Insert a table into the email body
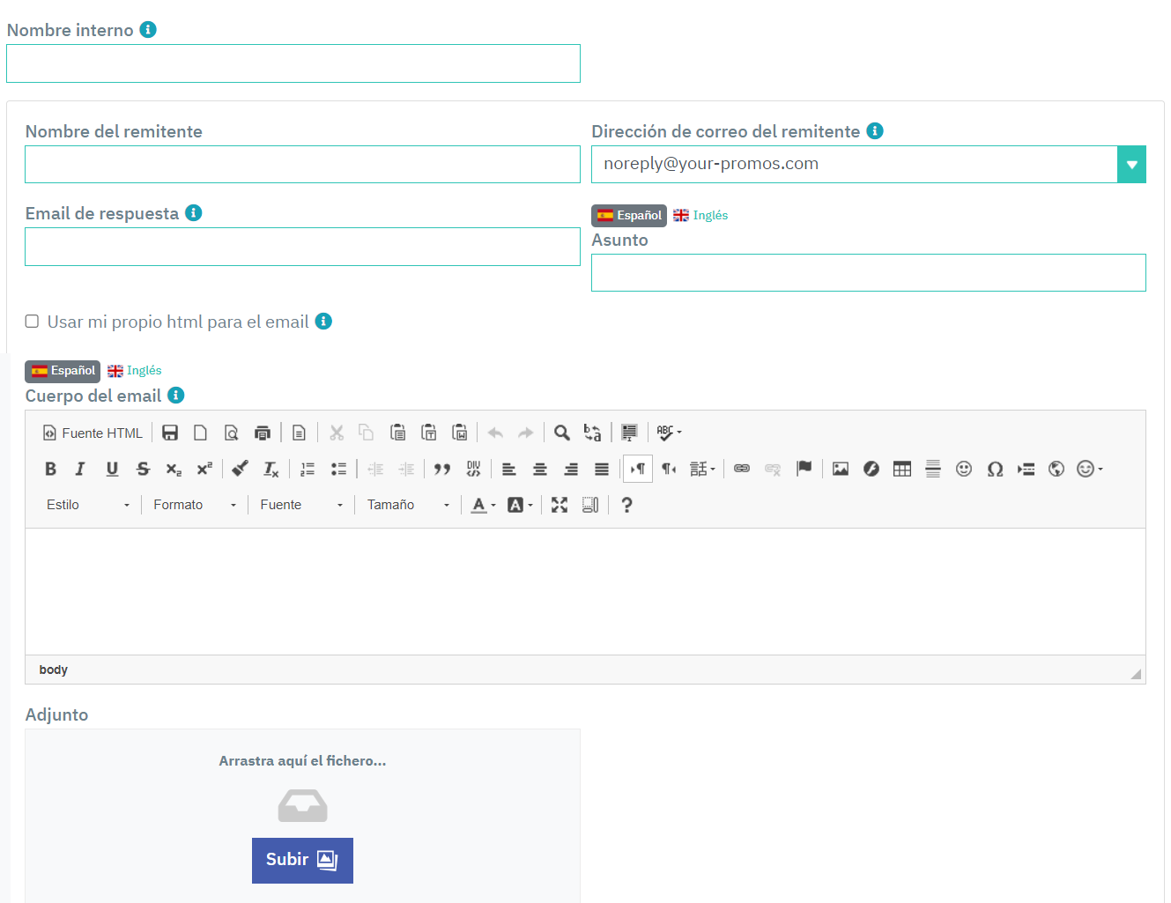The height and width of the screenshot is (903, 1171). click(902, 468)
